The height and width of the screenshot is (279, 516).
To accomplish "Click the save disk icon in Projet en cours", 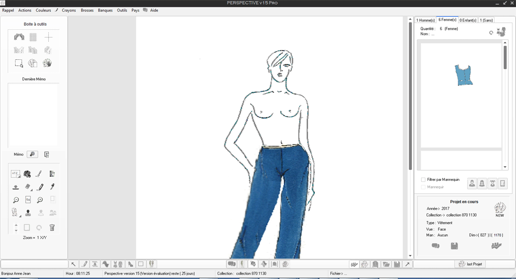I will [x=455, y=245].
